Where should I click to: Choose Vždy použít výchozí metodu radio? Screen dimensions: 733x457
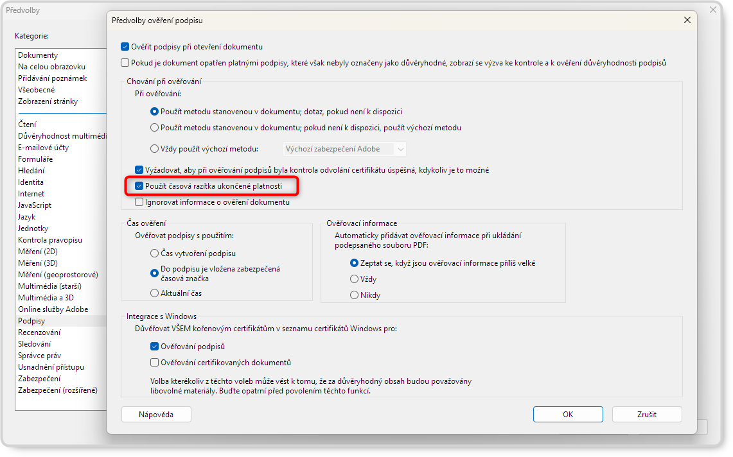pyautogui.click(x=154, y=149)
